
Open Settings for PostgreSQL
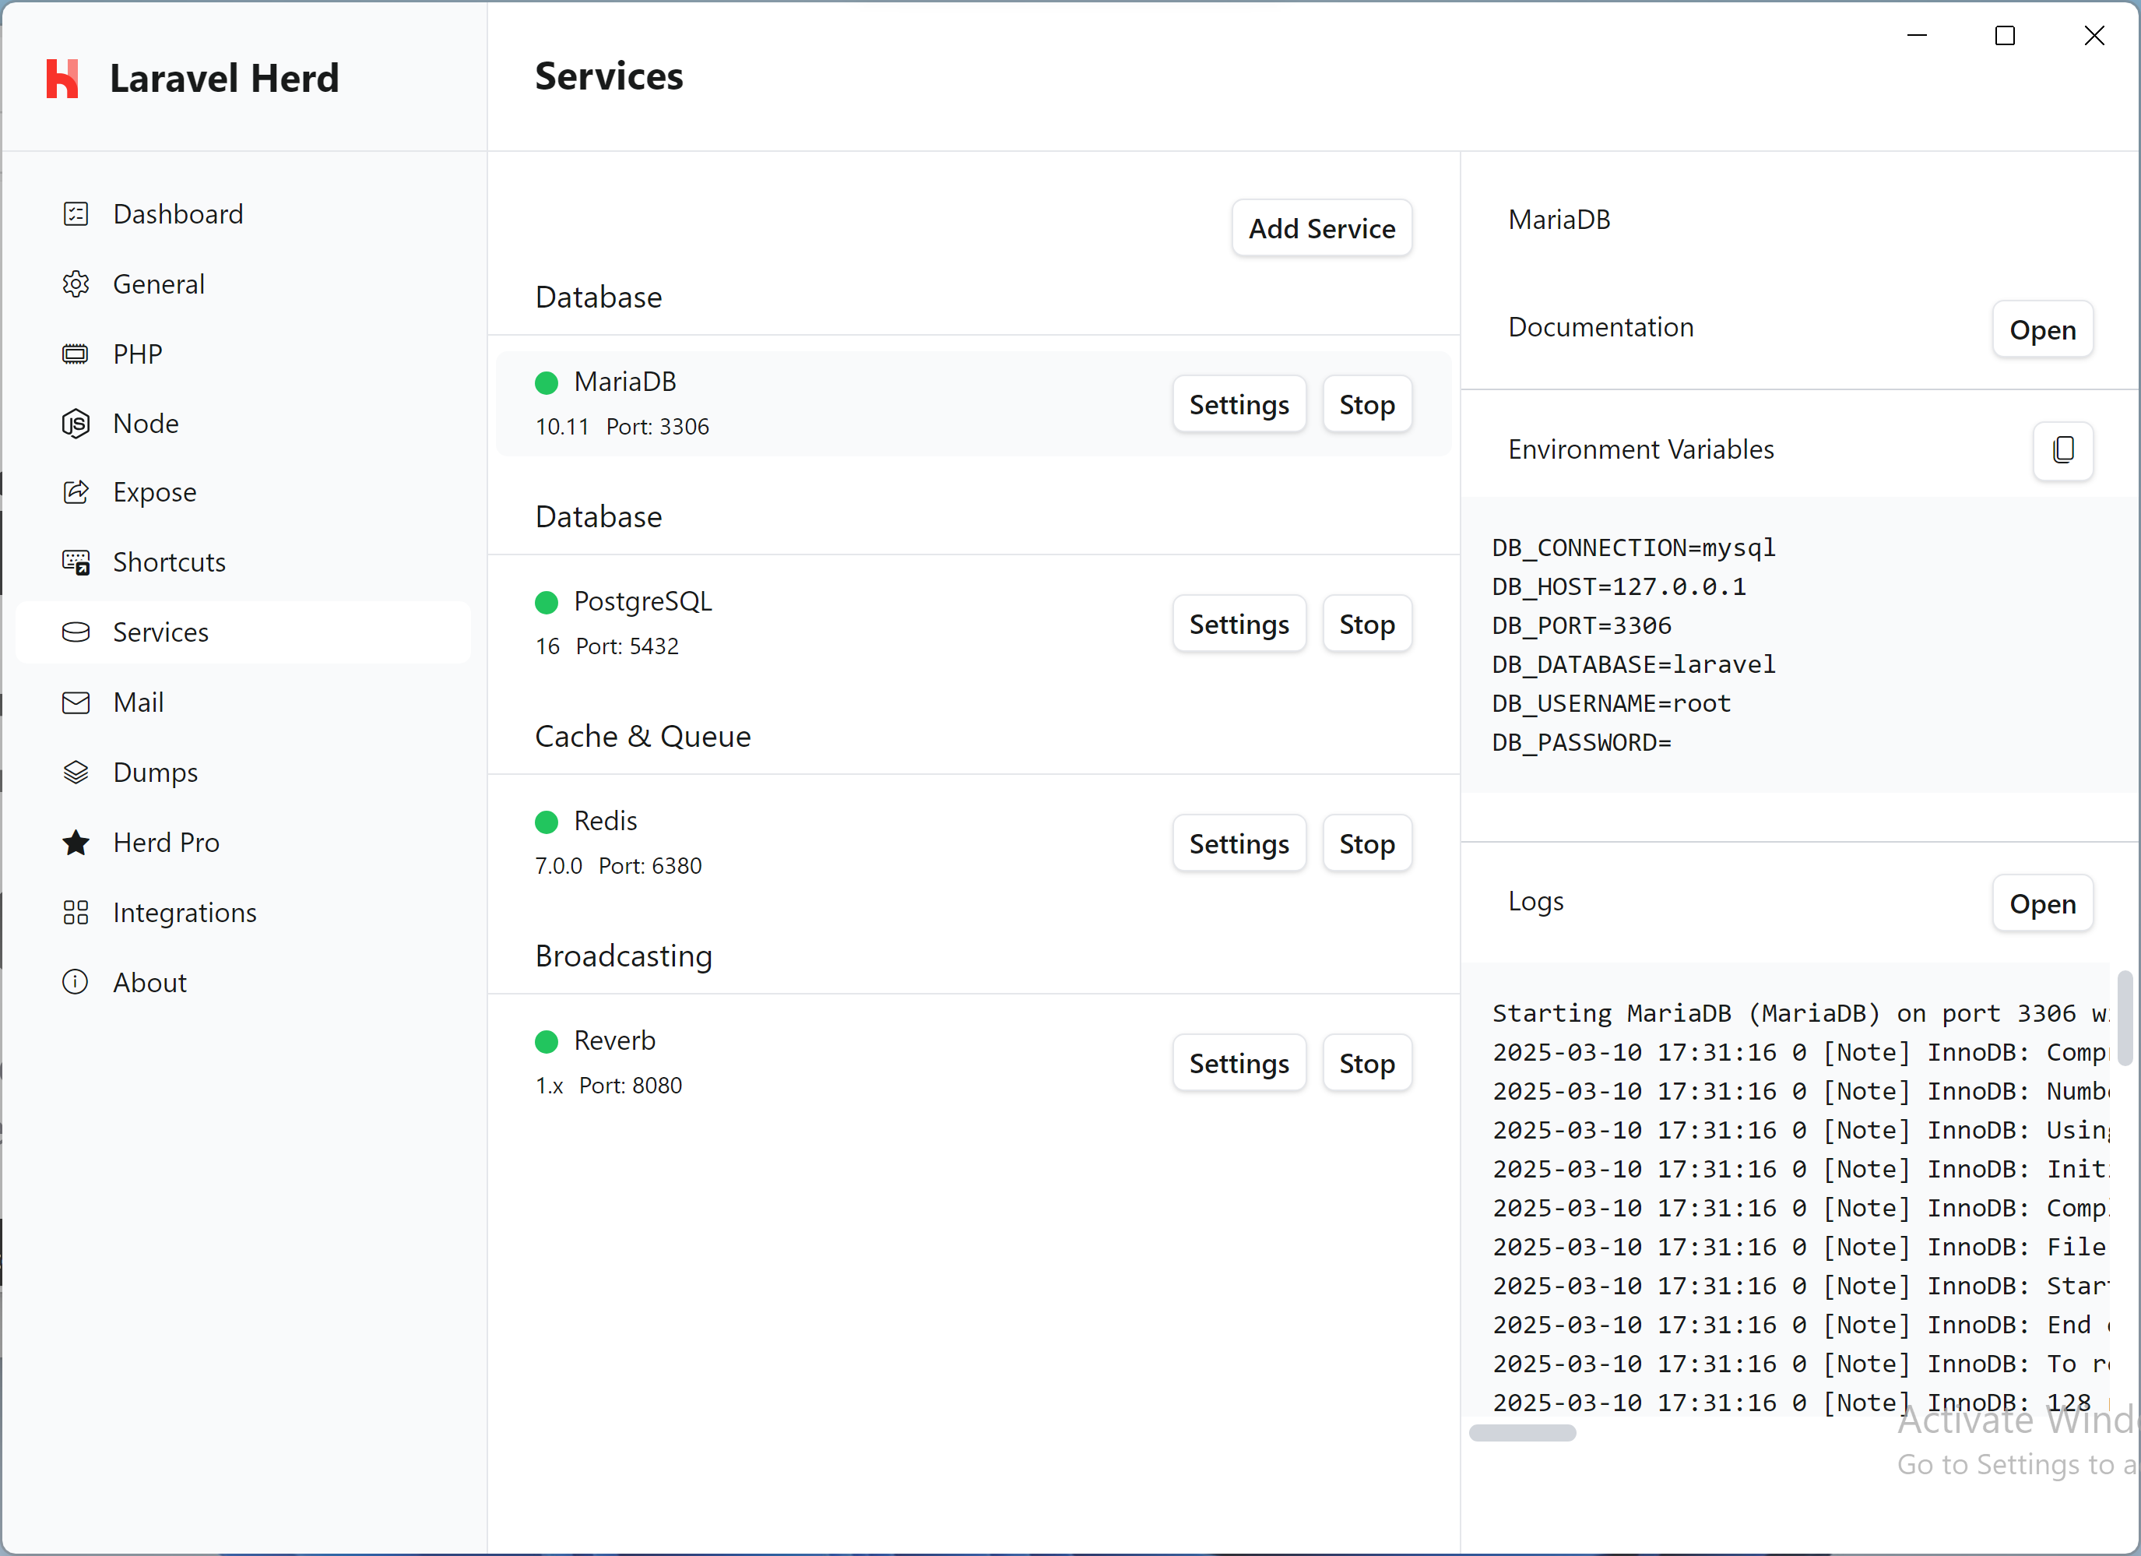[x=1239, y=623]
